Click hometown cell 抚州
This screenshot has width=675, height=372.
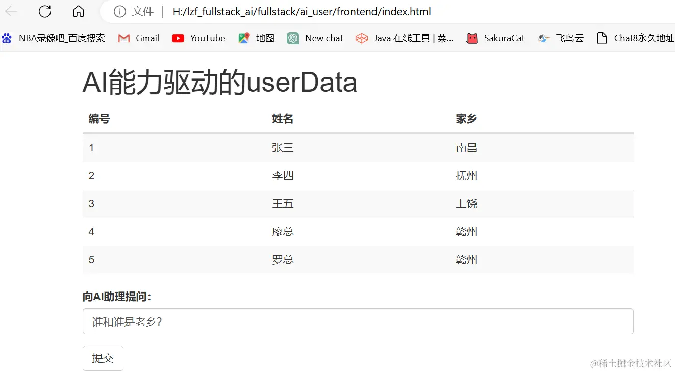[x=466, y=176]
